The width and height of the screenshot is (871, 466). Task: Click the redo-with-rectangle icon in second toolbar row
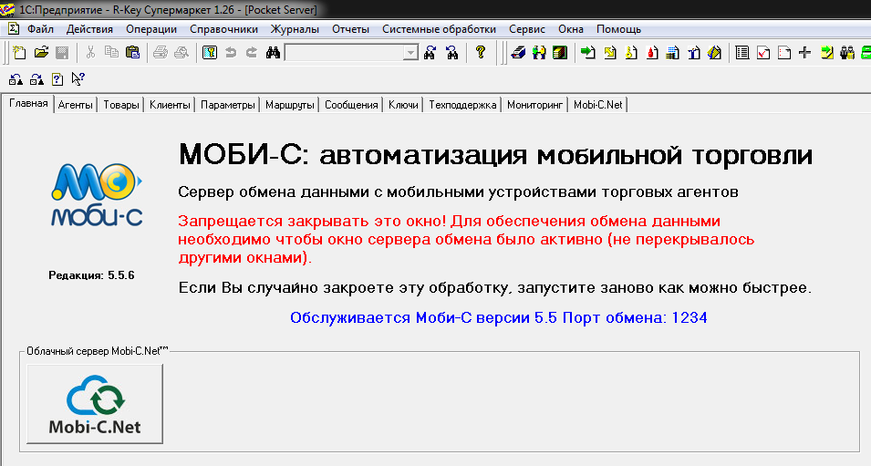click(x=36, y=79)
